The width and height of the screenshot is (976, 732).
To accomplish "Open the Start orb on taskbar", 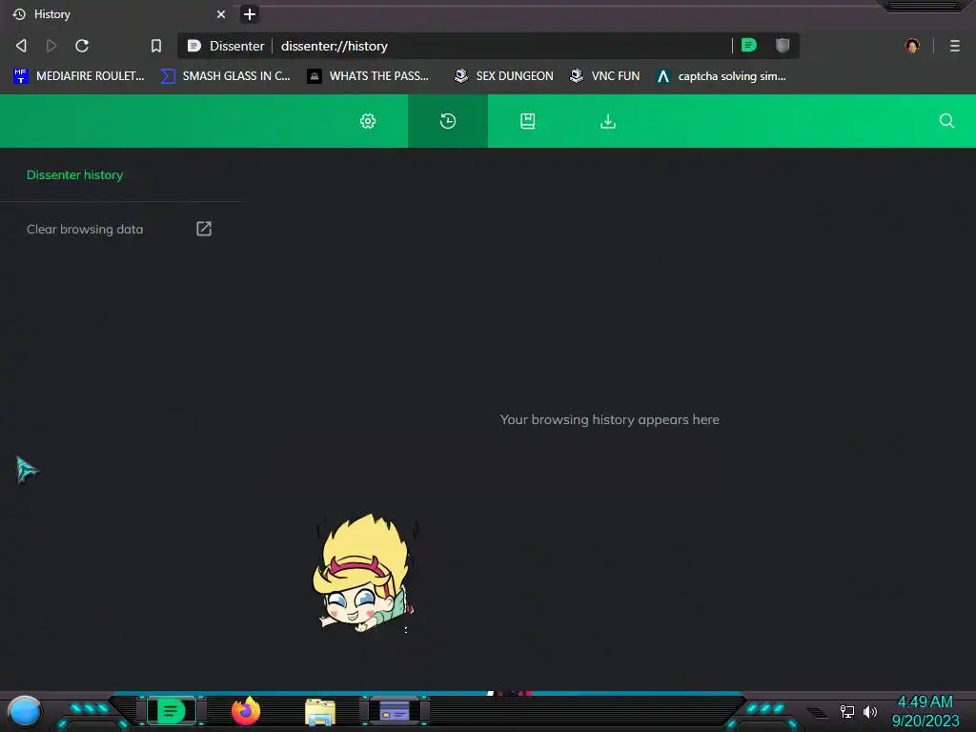I will 25,711.
